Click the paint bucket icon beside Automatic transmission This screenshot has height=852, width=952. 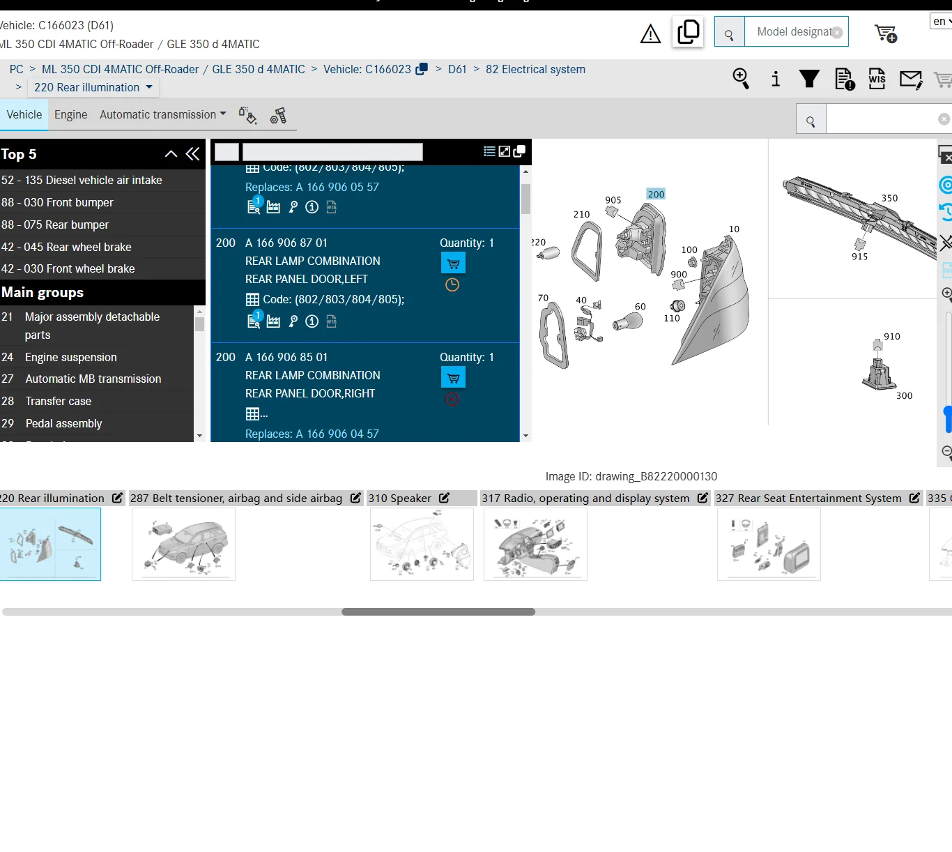click(247, 115)
